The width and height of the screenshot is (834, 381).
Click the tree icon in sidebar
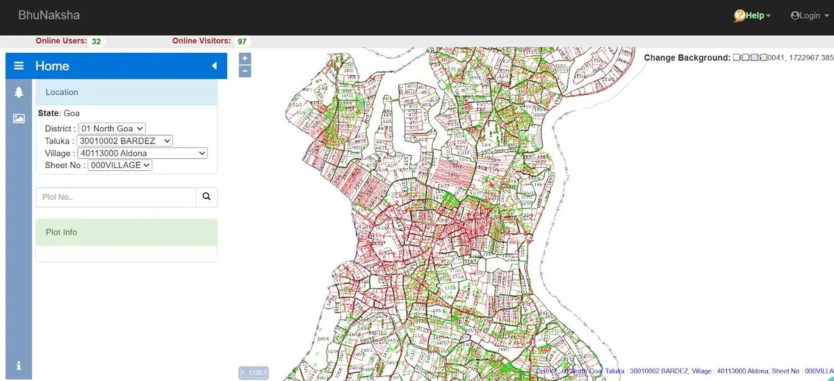[x=19, y=92]
